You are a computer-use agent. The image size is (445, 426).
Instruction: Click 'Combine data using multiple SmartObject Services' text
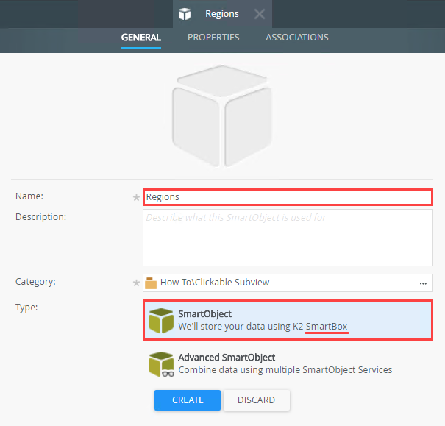(285, 370)
